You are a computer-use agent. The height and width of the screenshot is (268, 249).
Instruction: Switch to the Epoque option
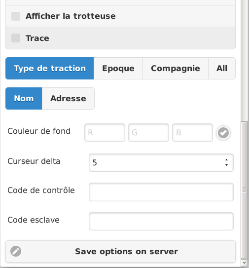point(118,69)
